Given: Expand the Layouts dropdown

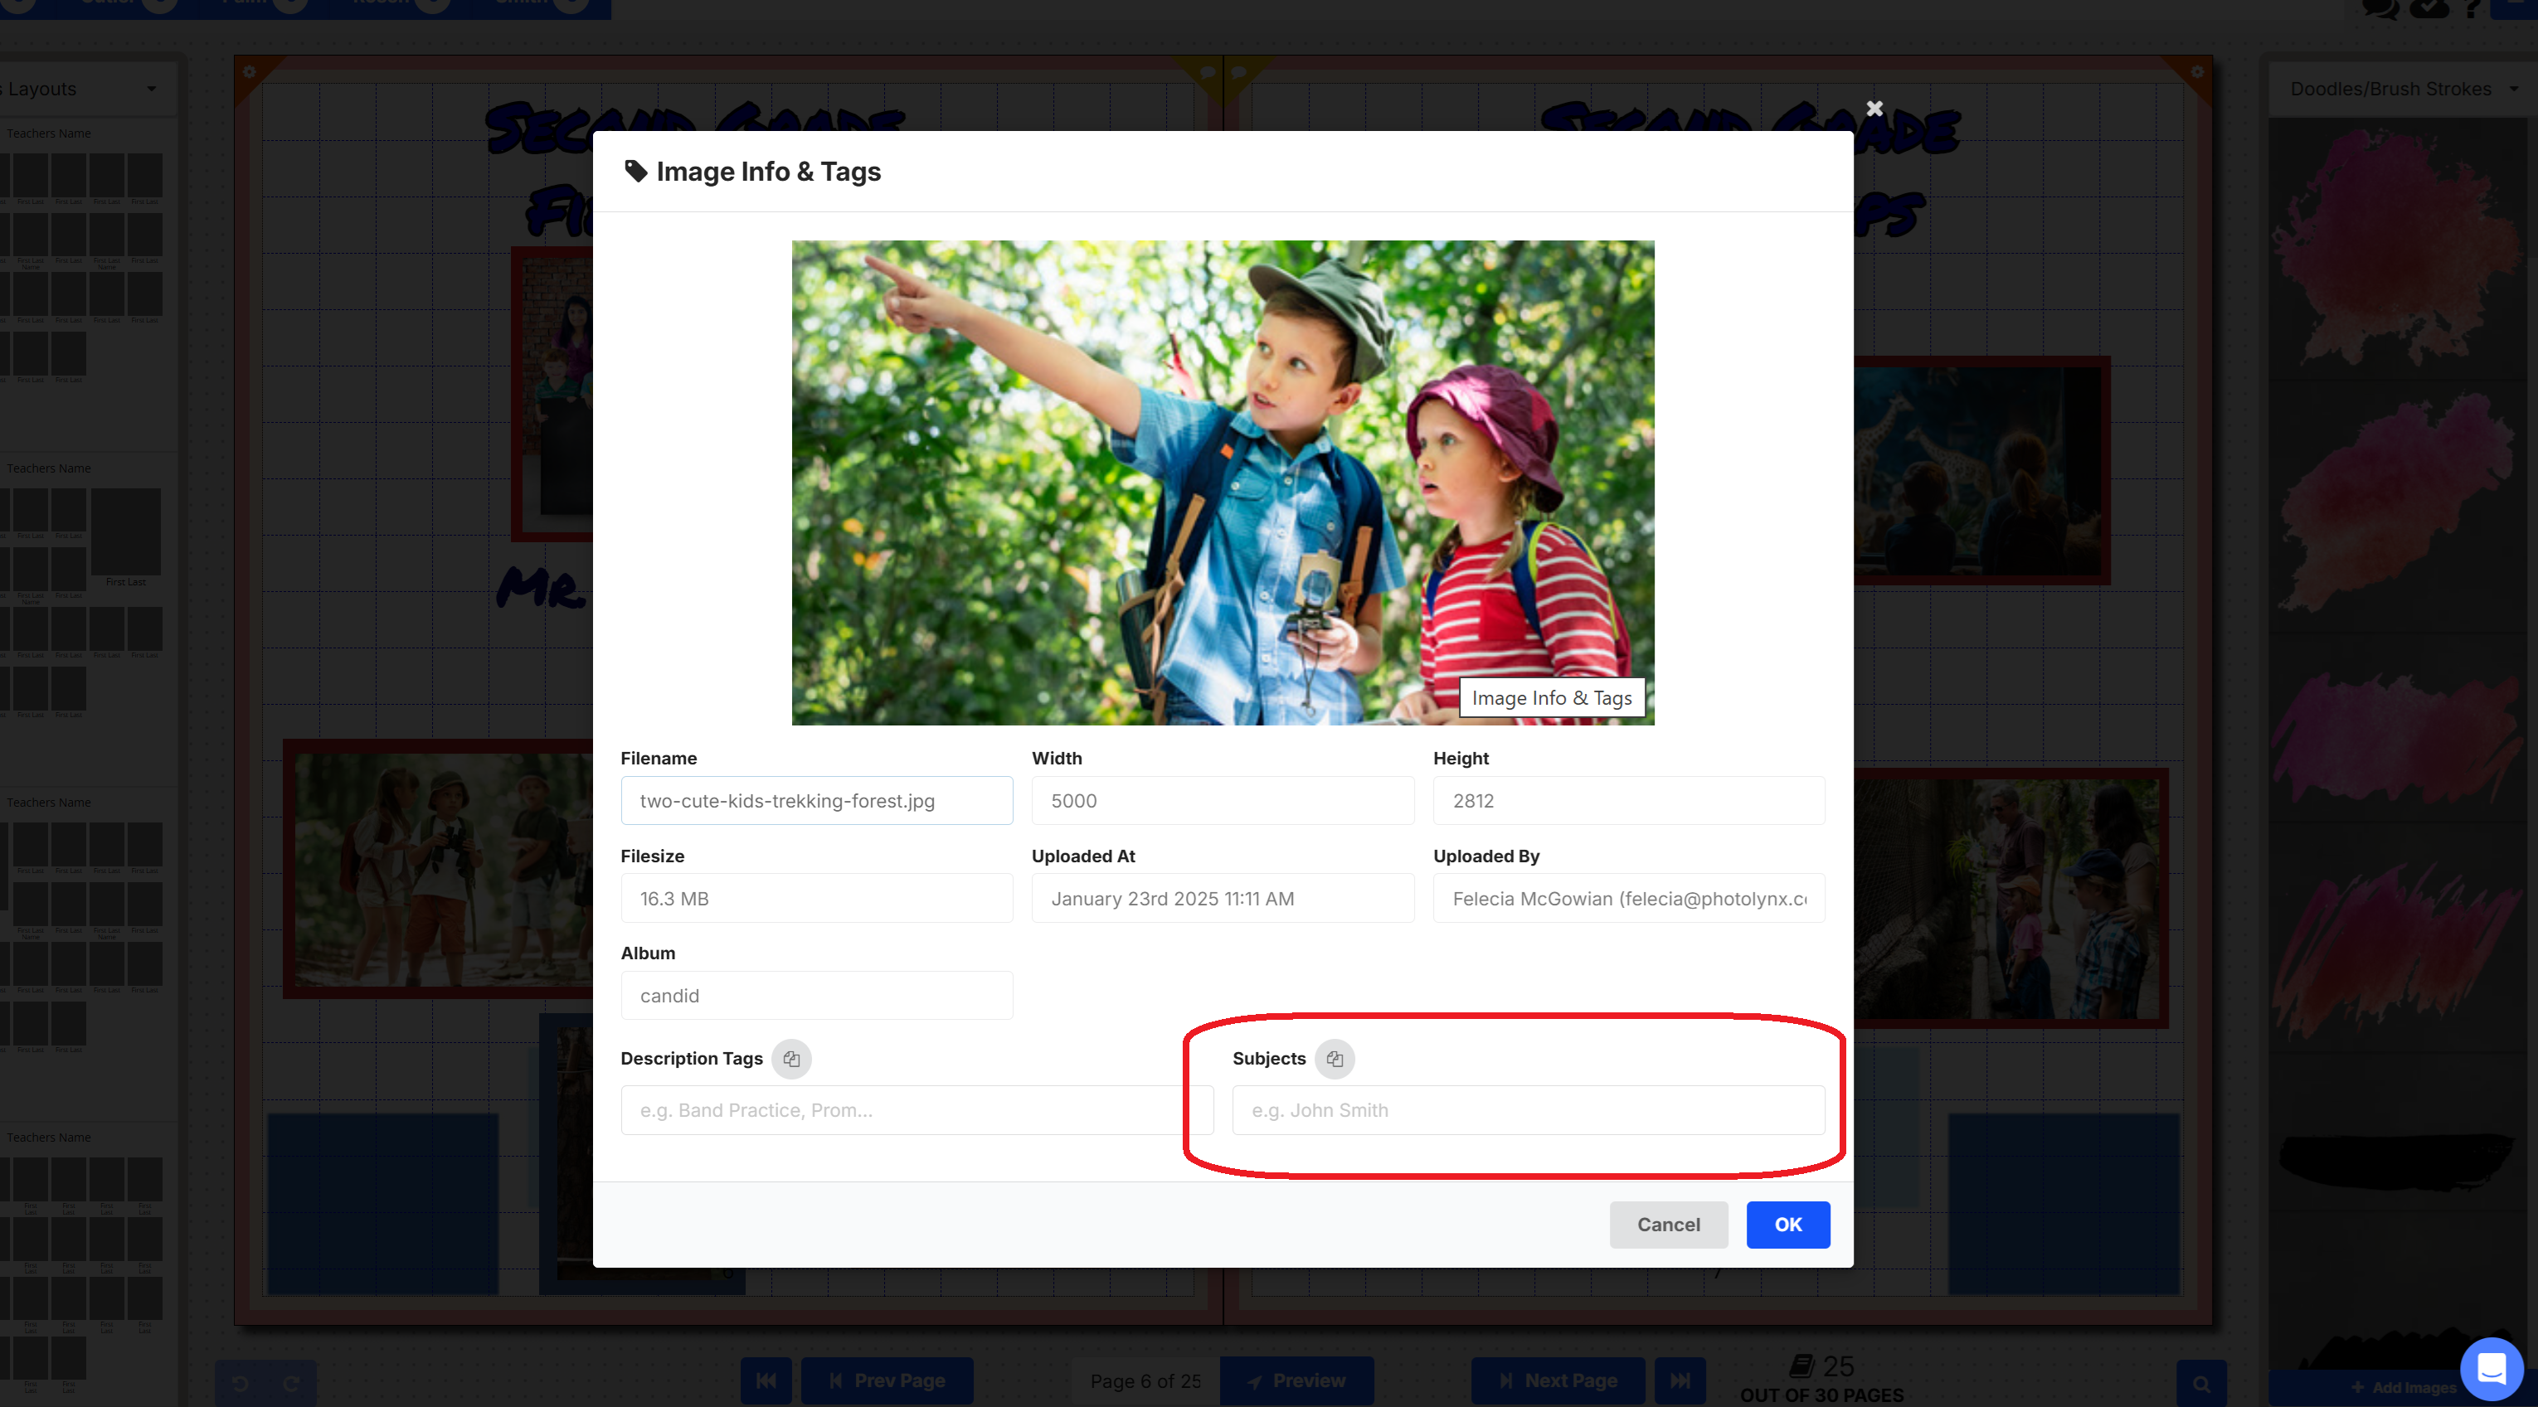Looking at the screenshot, I should click(x=151, y=89).
